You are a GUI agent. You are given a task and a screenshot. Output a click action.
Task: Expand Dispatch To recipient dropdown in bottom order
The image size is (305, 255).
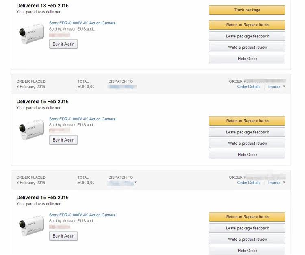pyautogui.click(x=135, y=182)
